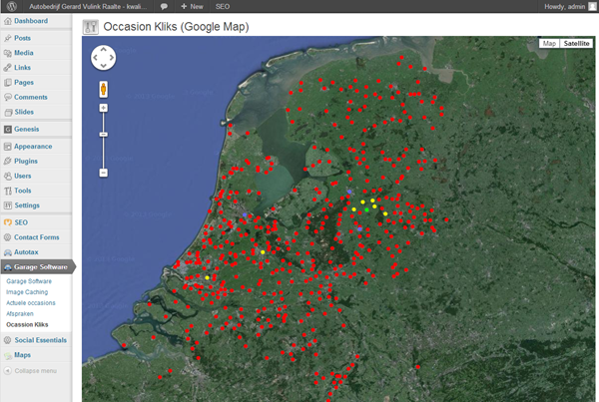The height and width of the screenshot is (402, 599).
Task: Open the Dashboard menu
Action: (31, 21)
